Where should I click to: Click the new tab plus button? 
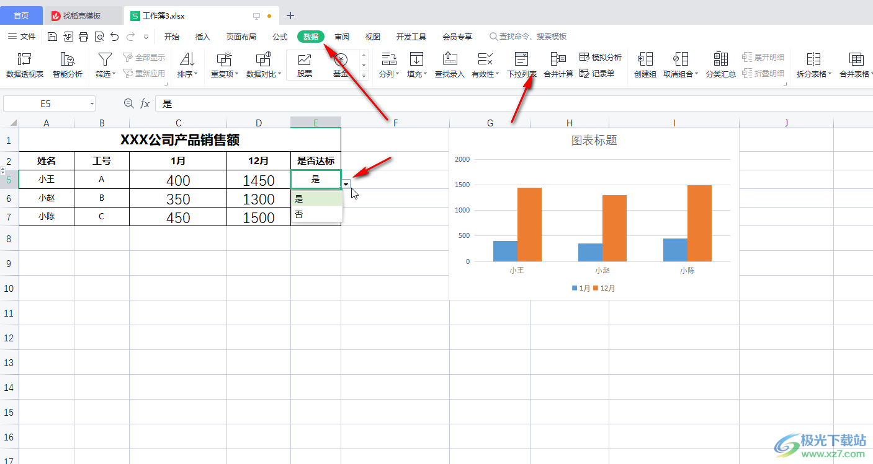coord(290,15)
